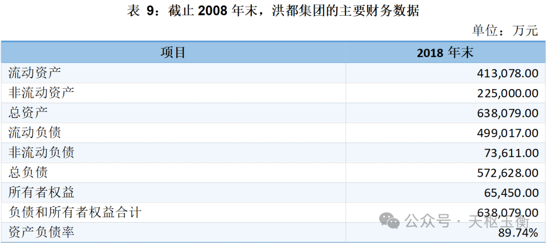Screen dimensions: 547x243
Task: Click the 总负债 row label
Action: [28, 173]
